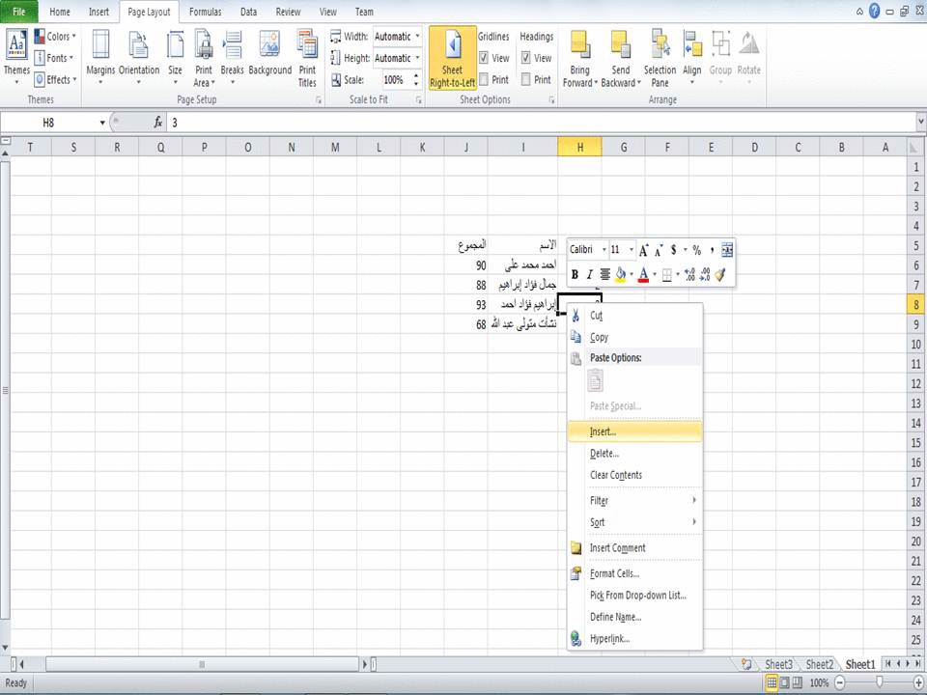
Task: Open Calibri font name dropdown
Action: [x=604, y=250]
